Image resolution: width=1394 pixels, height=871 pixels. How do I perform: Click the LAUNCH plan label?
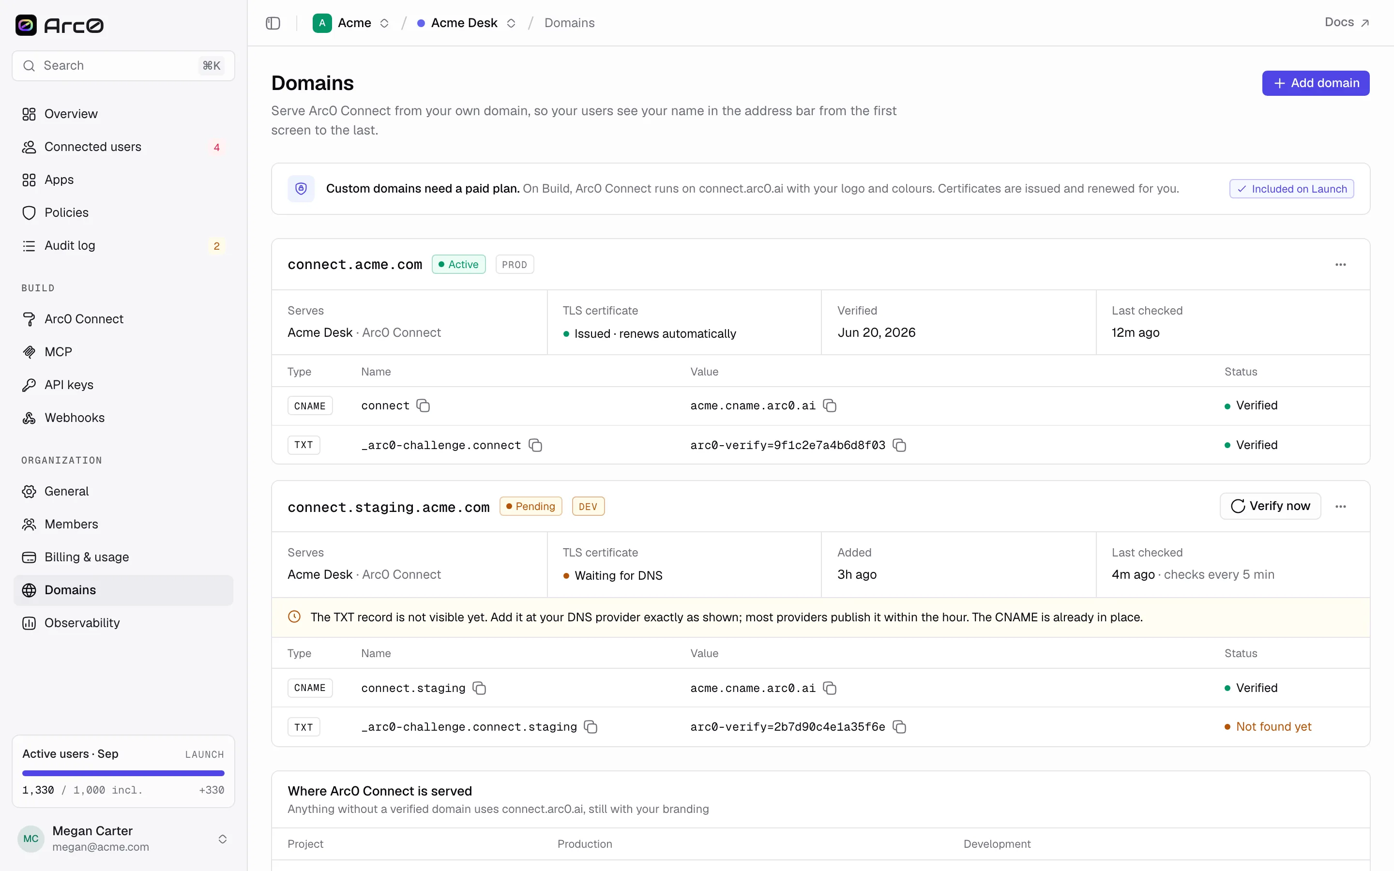(x=204, y=755)
